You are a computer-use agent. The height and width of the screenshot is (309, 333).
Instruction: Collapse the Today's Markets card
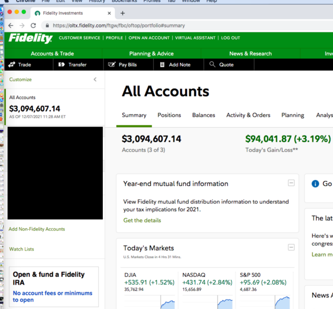point(291,247)
